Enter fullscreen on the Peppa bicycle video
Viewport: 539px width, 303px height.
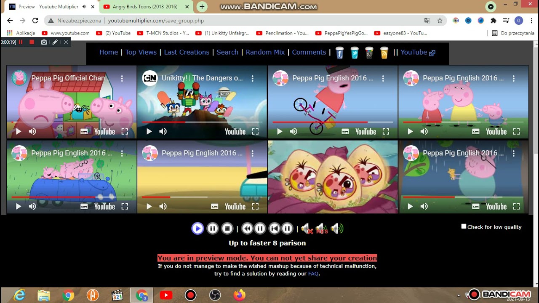[x=386, y=131]
